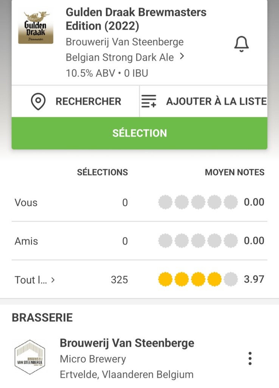Viewport: 279px width, 388px height.
Task: Tap the Gulden Draak beer label image
Action: pyautogui.click(x=36, y=27)
